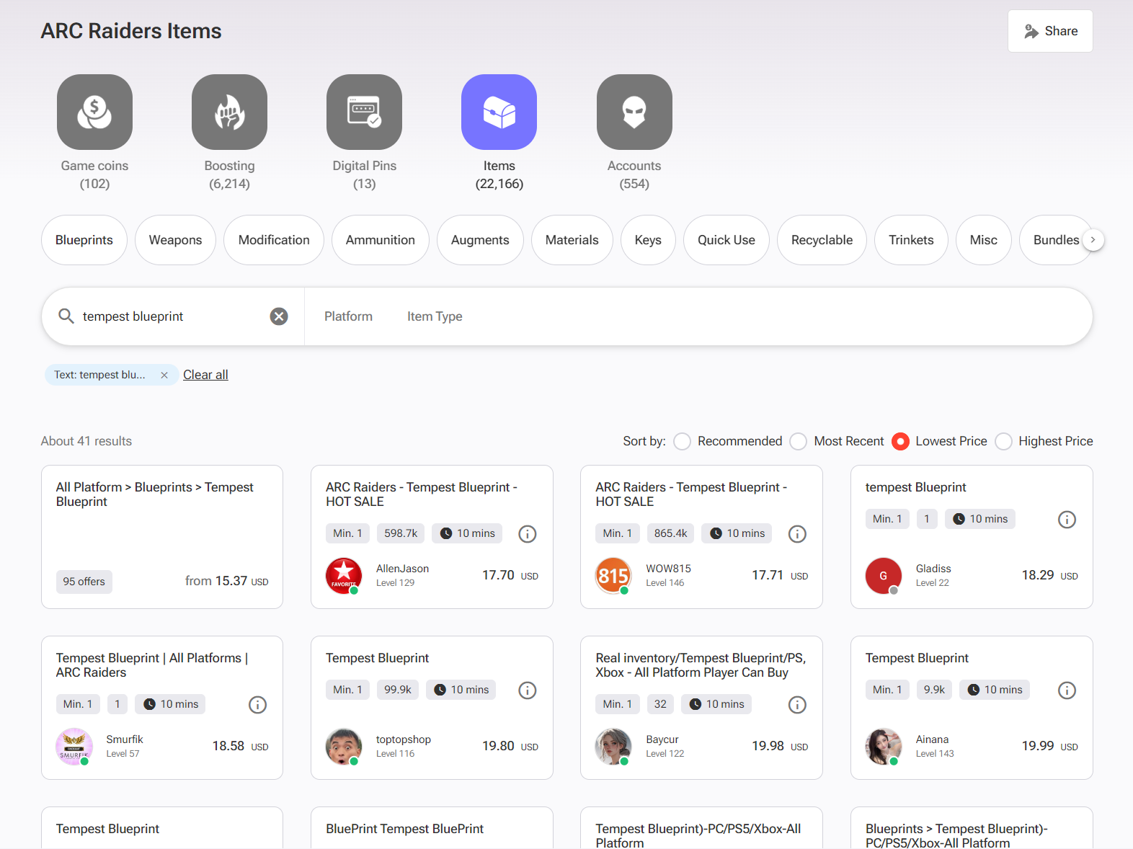This screenshot has width=1133, height=849.
Task: Filter by the Keys category
Action: (x=648, y=240)
